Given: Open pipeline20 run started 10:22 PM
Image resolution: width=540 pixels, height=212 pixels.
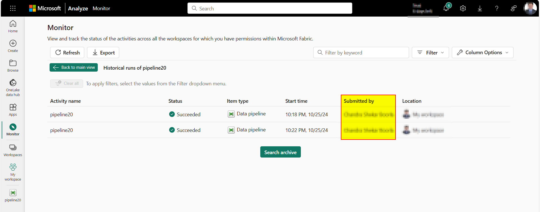Looking at the screenshot, I should coord(61,130).
